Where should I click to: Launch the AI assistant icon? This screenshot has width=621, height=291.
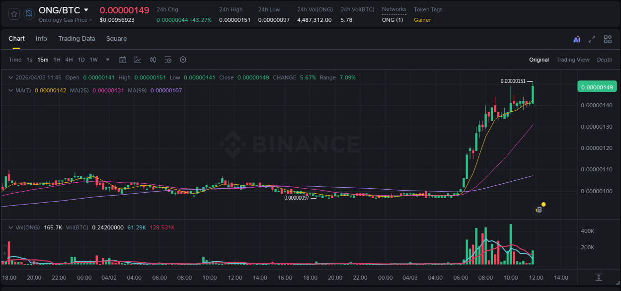click(x=576, y=39)
